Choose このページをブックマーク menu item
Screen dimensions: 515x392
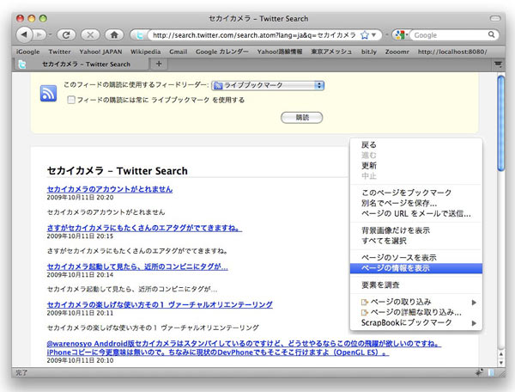[x=416, y=193]
